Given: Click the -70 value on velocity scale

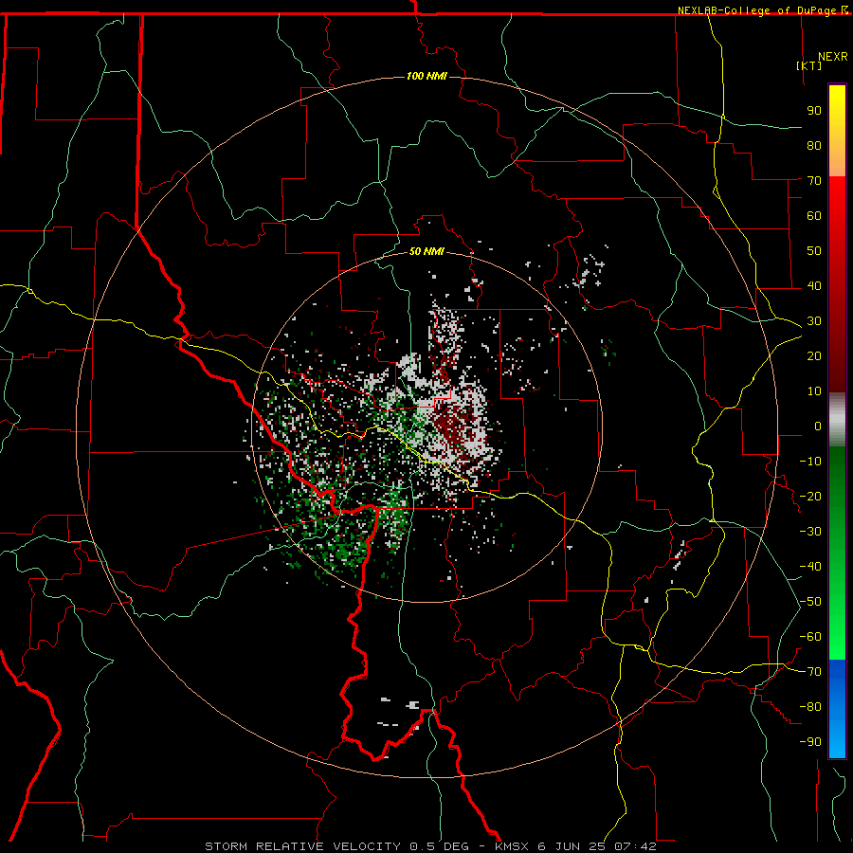Looking at the screenshot, I should click(x=810, y=672).
